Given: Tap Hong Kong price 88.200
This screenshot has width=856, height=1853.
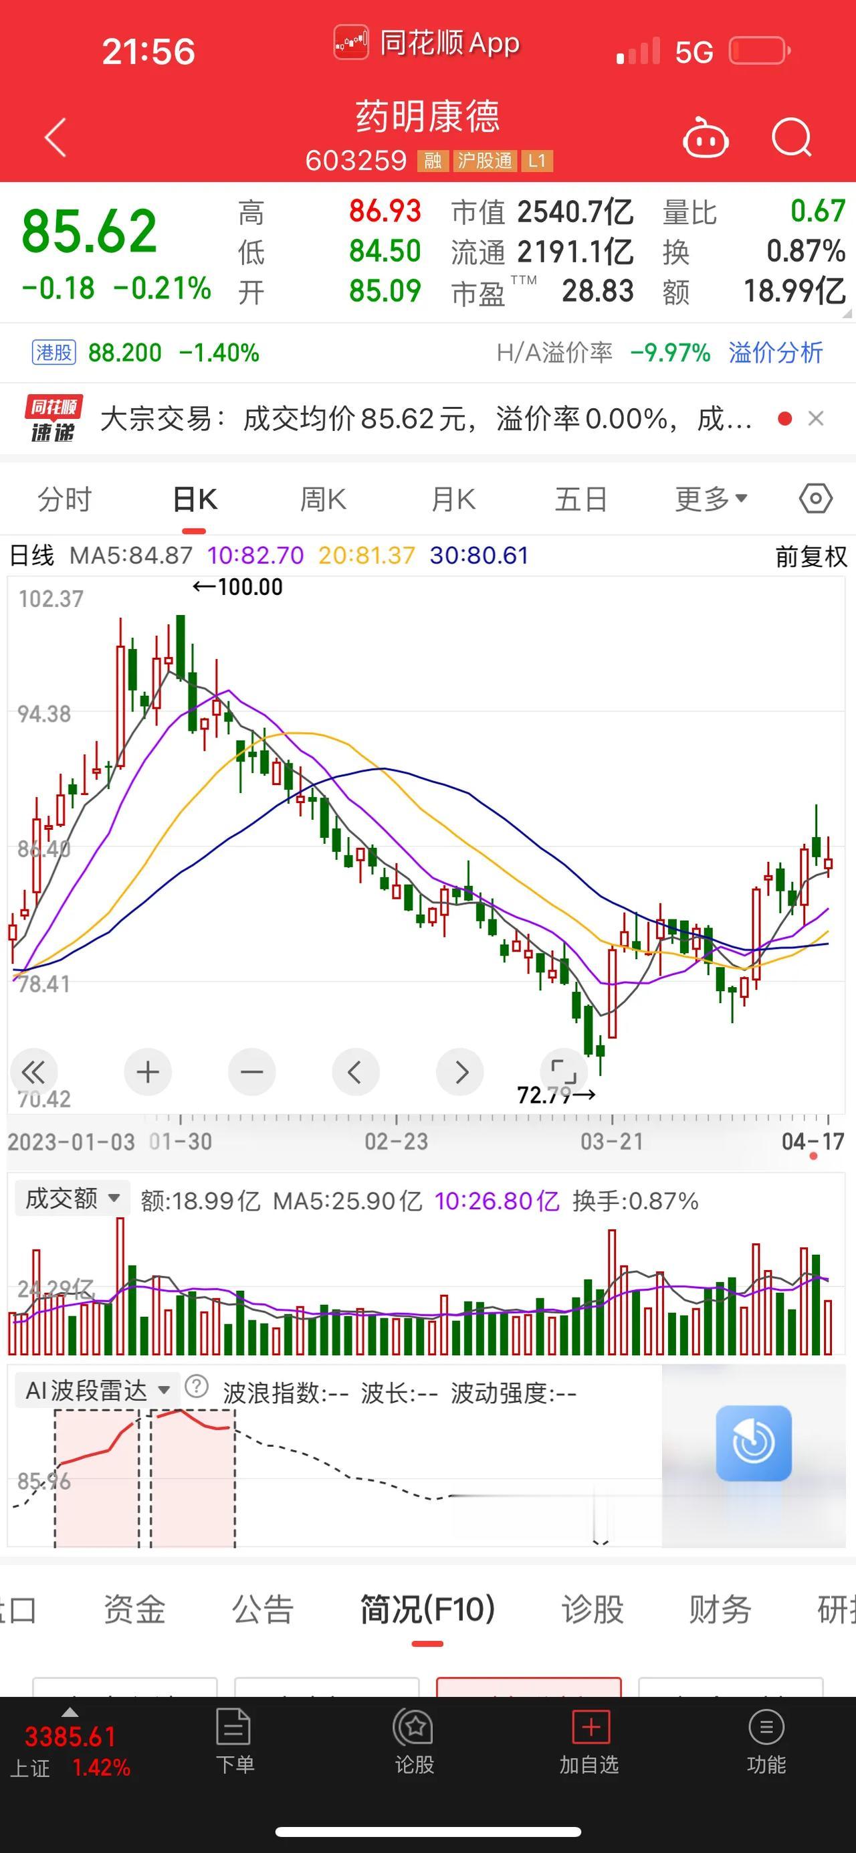Looking at the screenshot, I should [125, 353].
